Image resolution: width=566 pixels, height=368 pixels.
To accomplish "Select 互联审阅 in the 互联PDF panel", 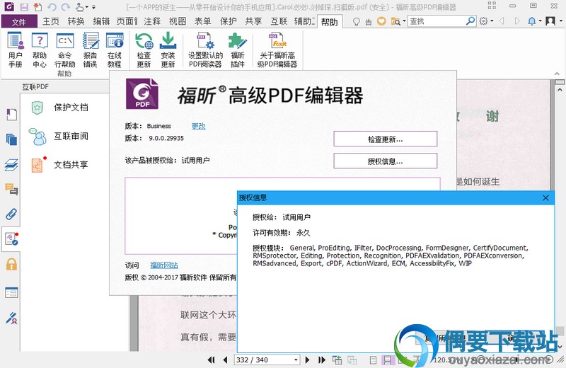I will (60, 137).
